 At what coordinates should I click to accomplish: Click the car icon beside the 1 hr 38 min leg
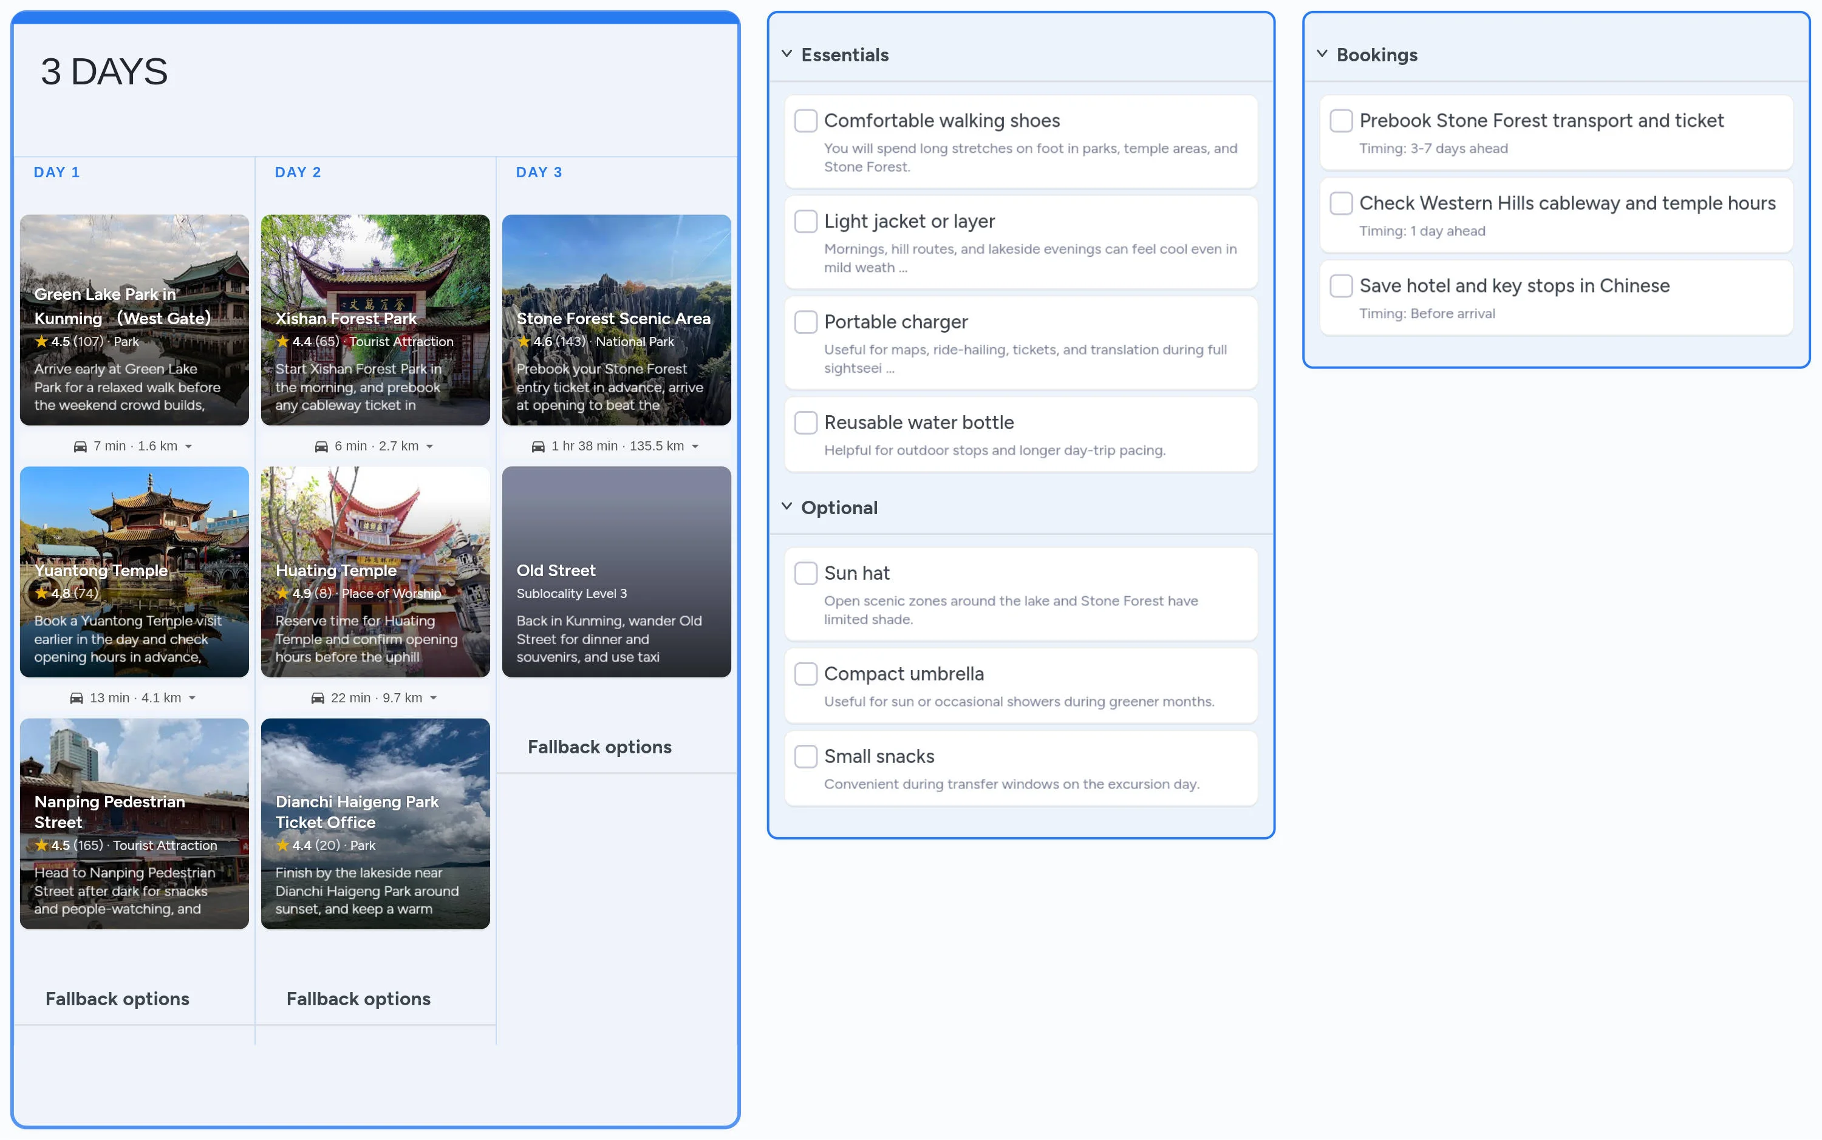[x=539, y=446]
